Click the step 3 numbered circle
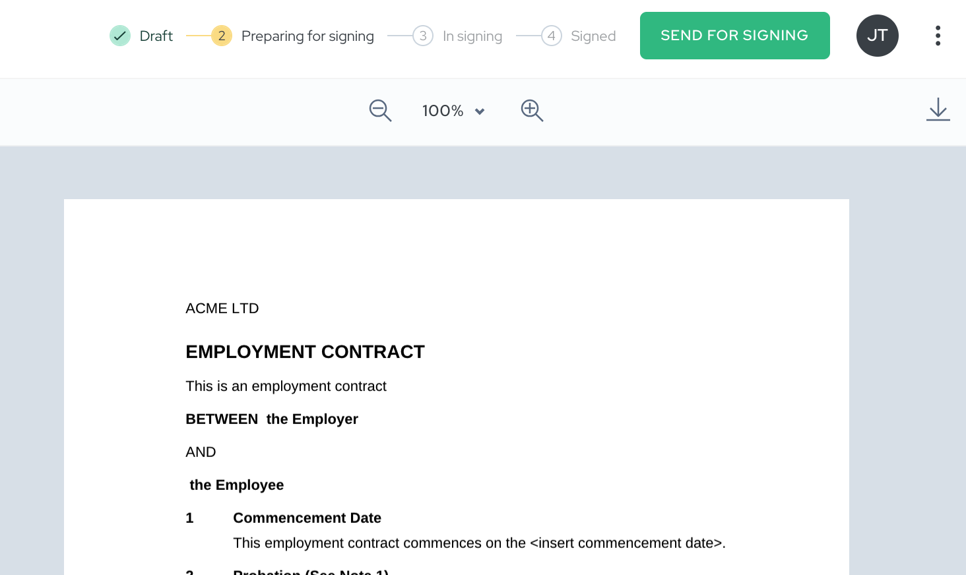Screen dimensions: 966x575 [423, 36]
